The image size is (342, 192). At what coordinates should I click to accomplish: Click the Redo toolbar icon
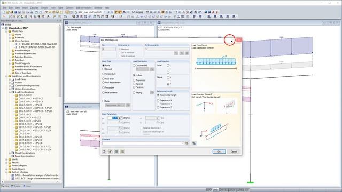pos(41,12)
